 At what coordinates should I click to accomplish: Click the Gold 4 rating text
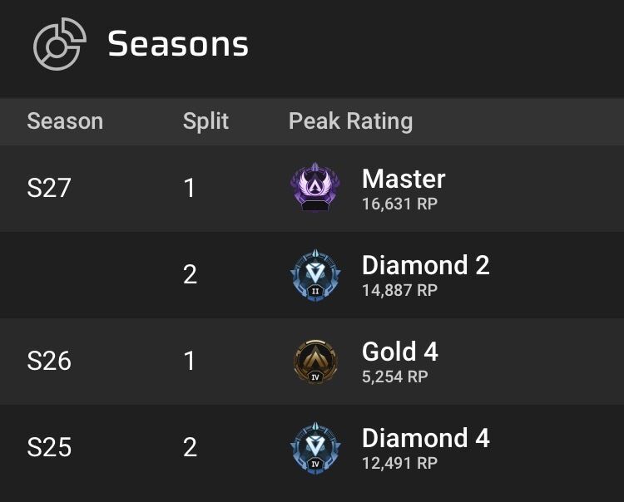(399, 352)
